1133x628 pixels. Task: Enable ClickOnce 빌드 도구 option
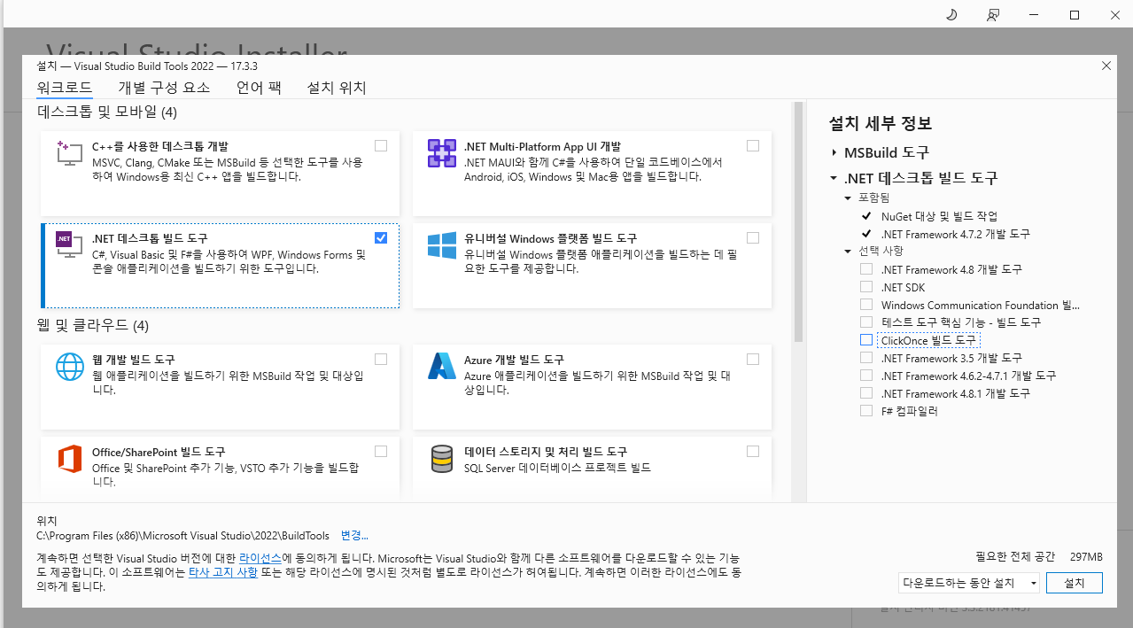click(866, 340)
